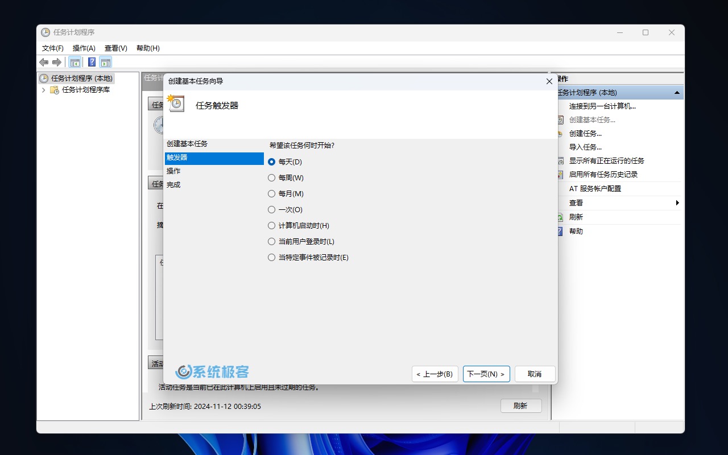The width and height of the screenshot is (728, 455).
Task: Click 帮助 in the actions pane
Action: coord(576,231)
